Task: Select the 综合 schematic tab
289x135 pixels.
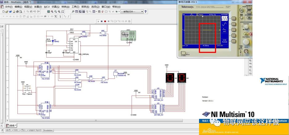Action: tap(11, 126)
